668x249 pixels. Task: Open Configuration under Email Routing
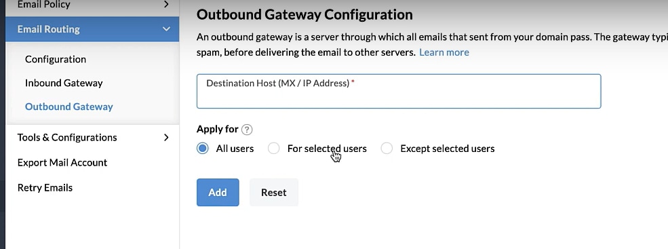(x=56, y=59)
